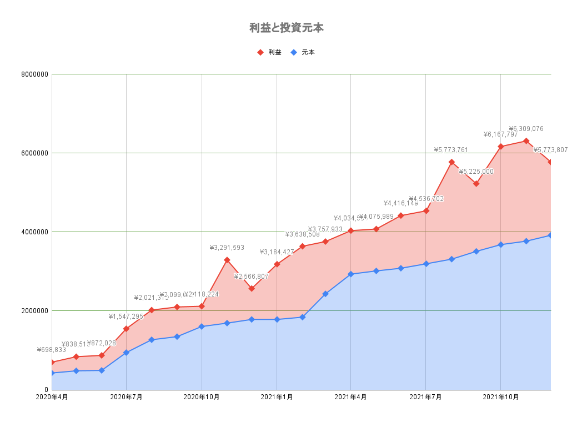Select the ¥5,773,761 data label
This screenshot has width=572, height=422.
tap(451, 150)
